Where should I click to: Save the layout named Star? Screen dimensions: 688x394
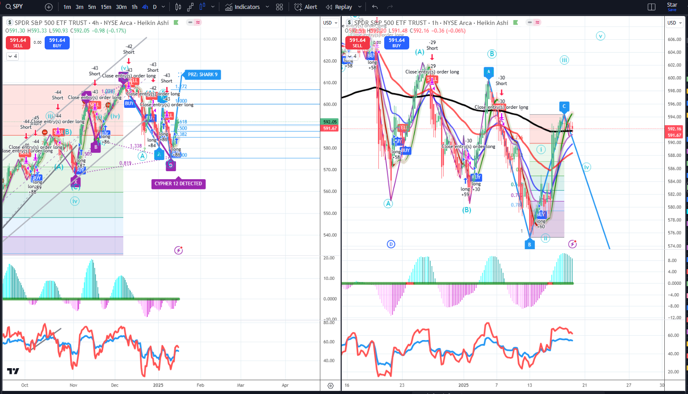(672, 7)
